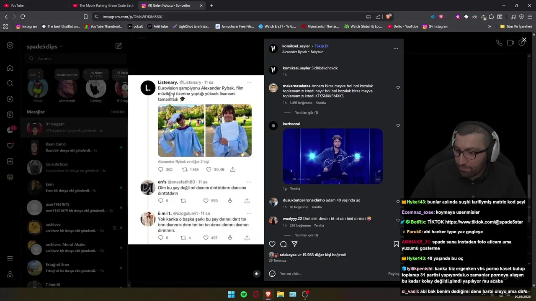
Task: Open the Delilo - YouTube bookmark
Action: pyautogui.click(x=403, y=26)
